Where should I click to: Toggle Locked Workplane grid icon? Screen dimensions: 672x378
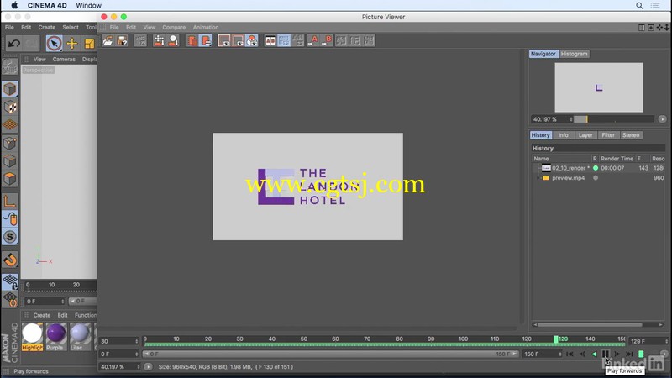pos(10,281)
